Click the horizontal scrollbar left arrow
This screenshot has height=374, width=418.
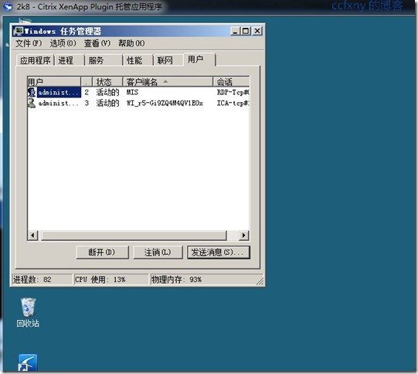(x=32, y=236)
